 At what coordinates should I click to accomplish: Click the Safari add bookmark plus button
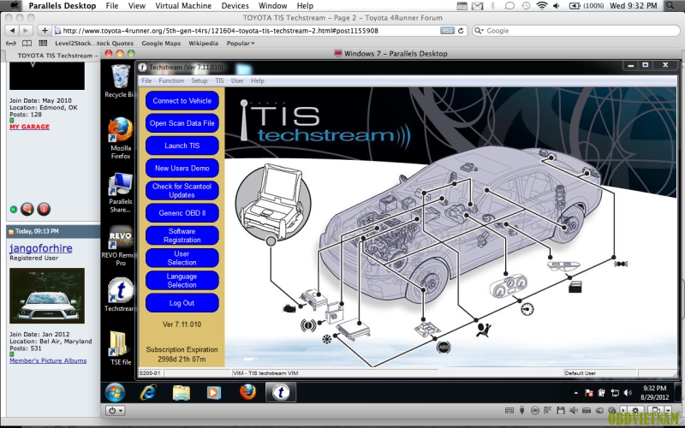[45, 31]
